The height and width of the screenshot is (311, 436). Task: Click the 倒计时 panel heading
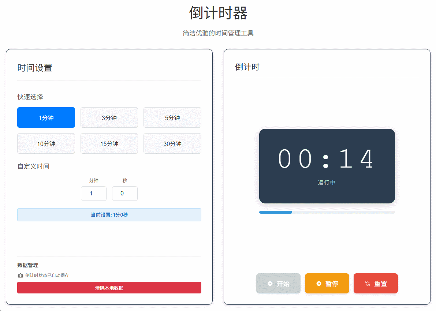(247, 67)
